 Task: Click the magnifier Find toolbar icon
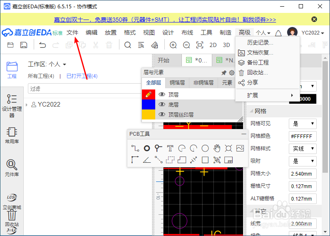127,45
